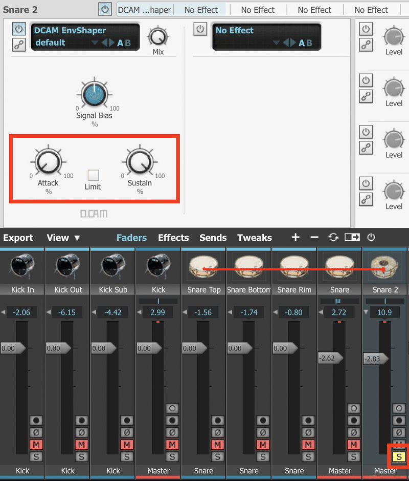Screen dimensions: 409x481
Task: Click the Sustain knob
Action: click(140, 161)
